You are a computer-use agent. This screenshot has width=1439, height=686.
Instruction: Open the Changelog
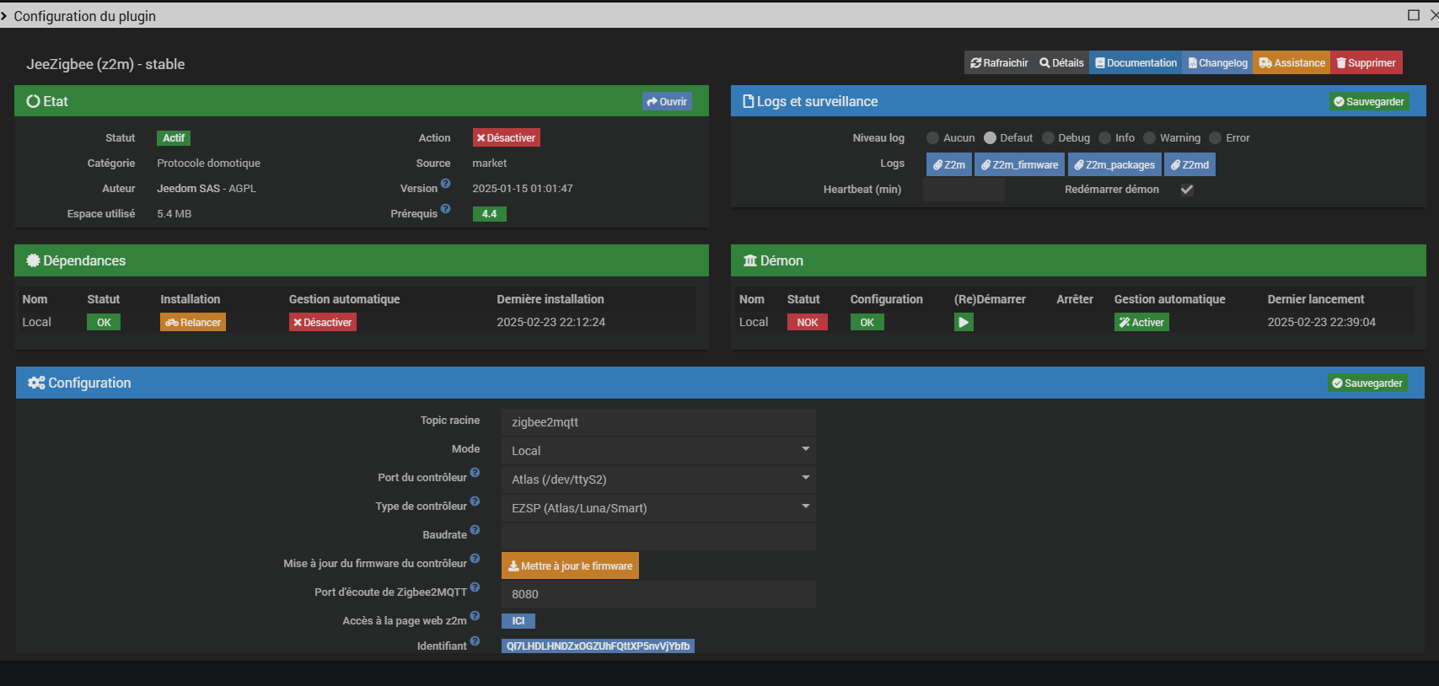(x=1216, y=63)
